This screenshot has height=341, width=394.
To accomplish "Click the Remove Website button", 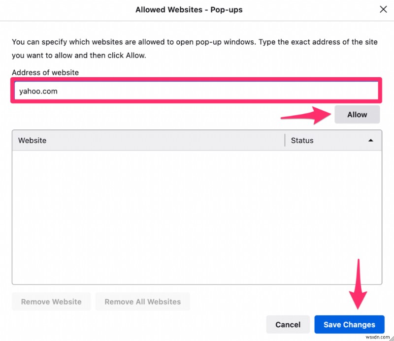I will coord(51,302).
